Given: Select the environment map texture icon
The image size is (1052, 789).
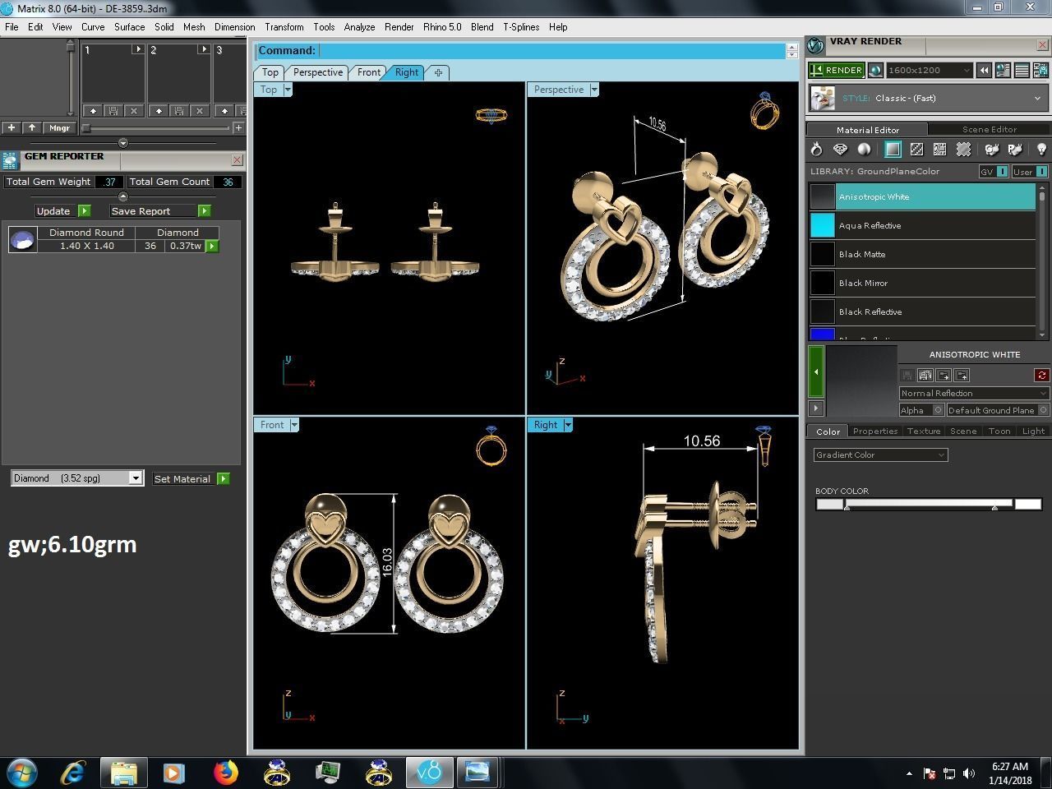Looking at the screenshot, I should tap(939, 149).
